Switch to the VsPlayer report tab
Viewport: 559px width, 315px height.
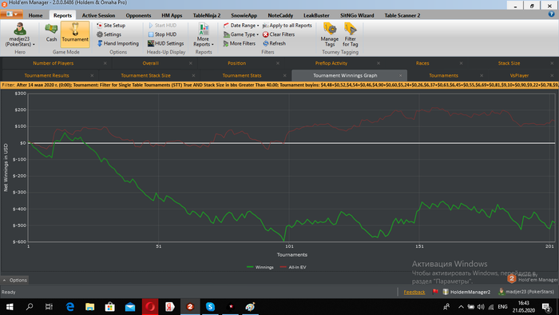click(x=519, y=76)
